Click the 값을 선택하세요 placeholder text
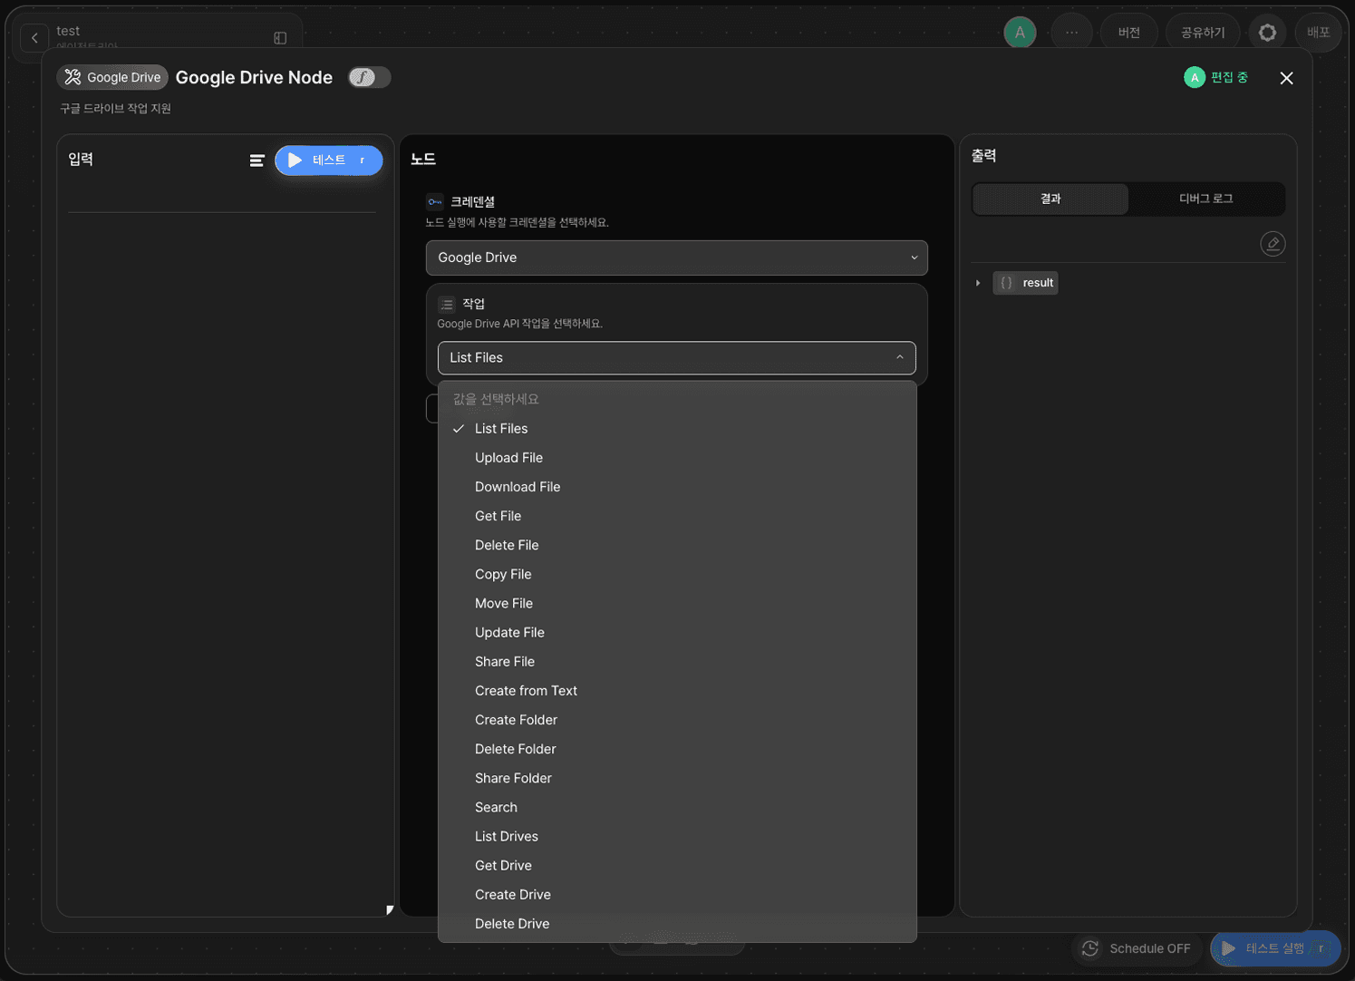Viewport: 1355px width, 981px height. point(496,399)
